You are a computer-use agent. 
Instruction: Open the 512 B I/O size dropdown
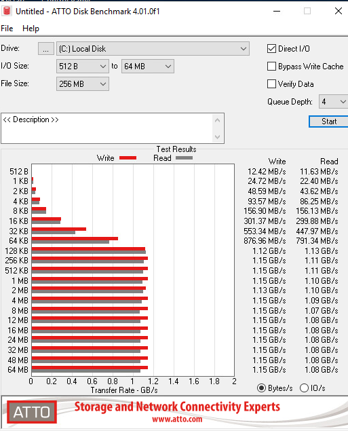click(x=82, y=67)
